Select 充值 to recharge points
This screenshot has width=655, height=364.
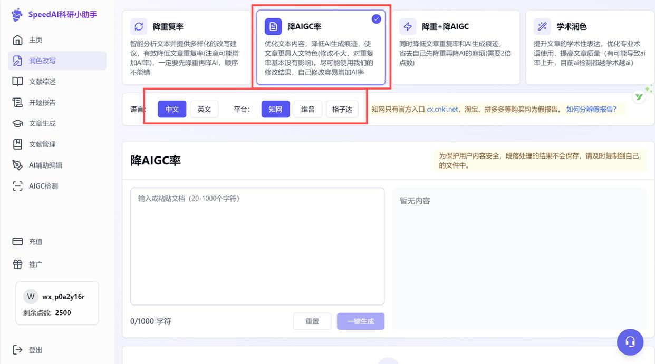tap(35, 241)
